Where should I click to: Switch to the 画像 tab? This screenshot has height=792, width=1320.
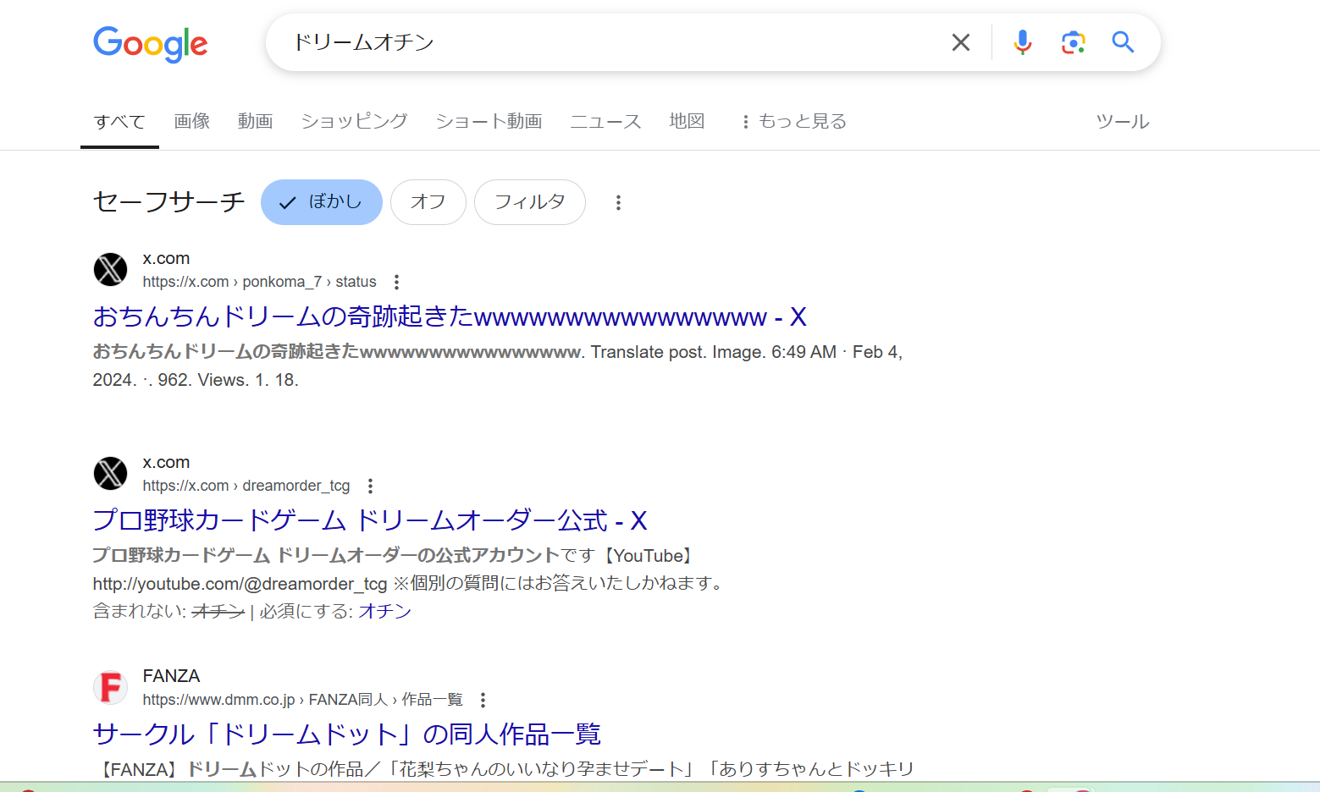[192, 122]
